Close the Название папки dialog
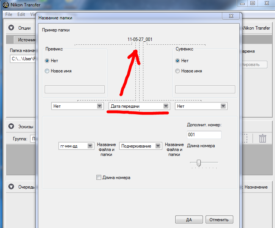Viewport: 275px width, 228px height. 231,16
